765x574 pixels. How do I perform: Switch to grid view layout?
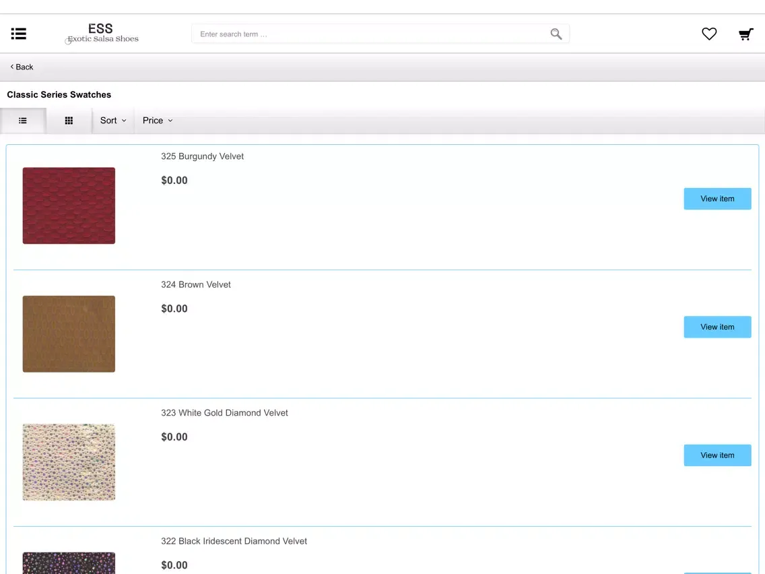tap(69, 121)
